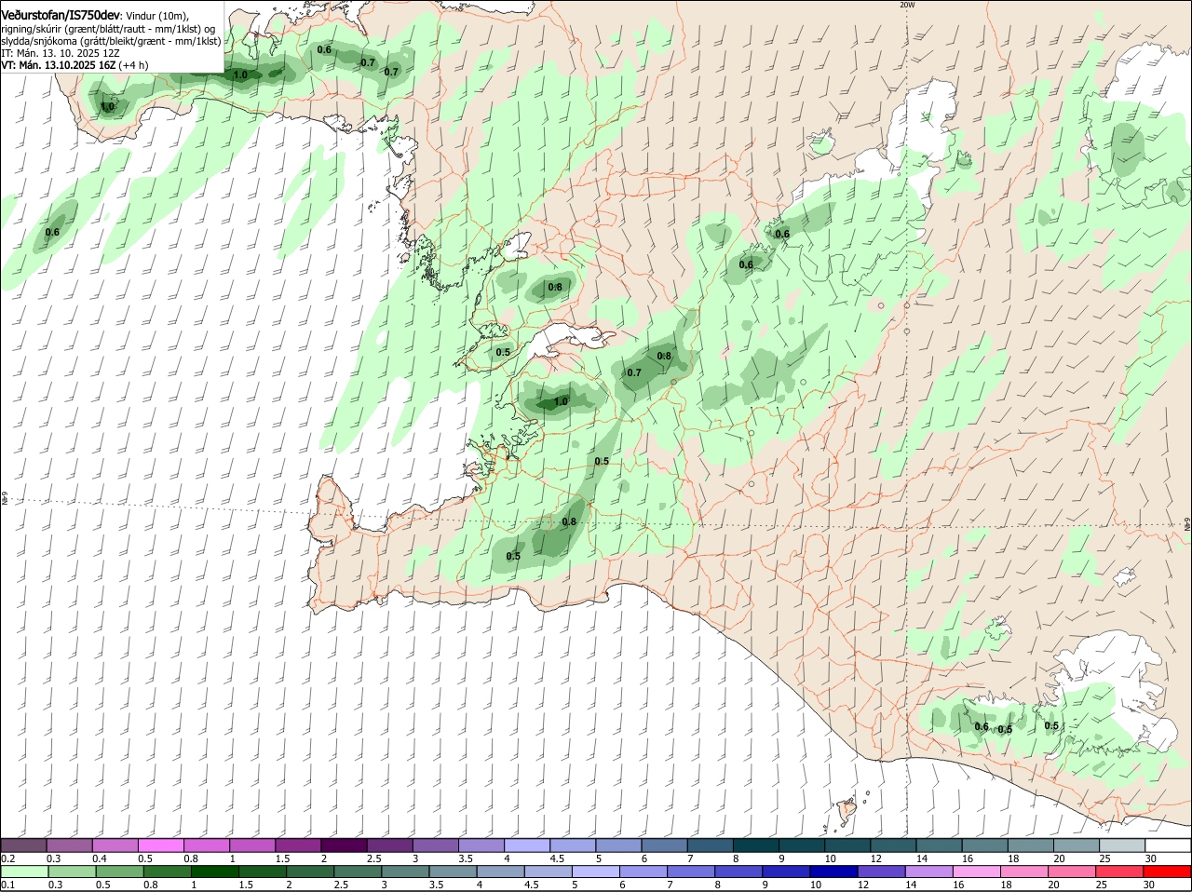Click the upper legend '0.2' label
The image size is (1192, 892).
(7, 858)
